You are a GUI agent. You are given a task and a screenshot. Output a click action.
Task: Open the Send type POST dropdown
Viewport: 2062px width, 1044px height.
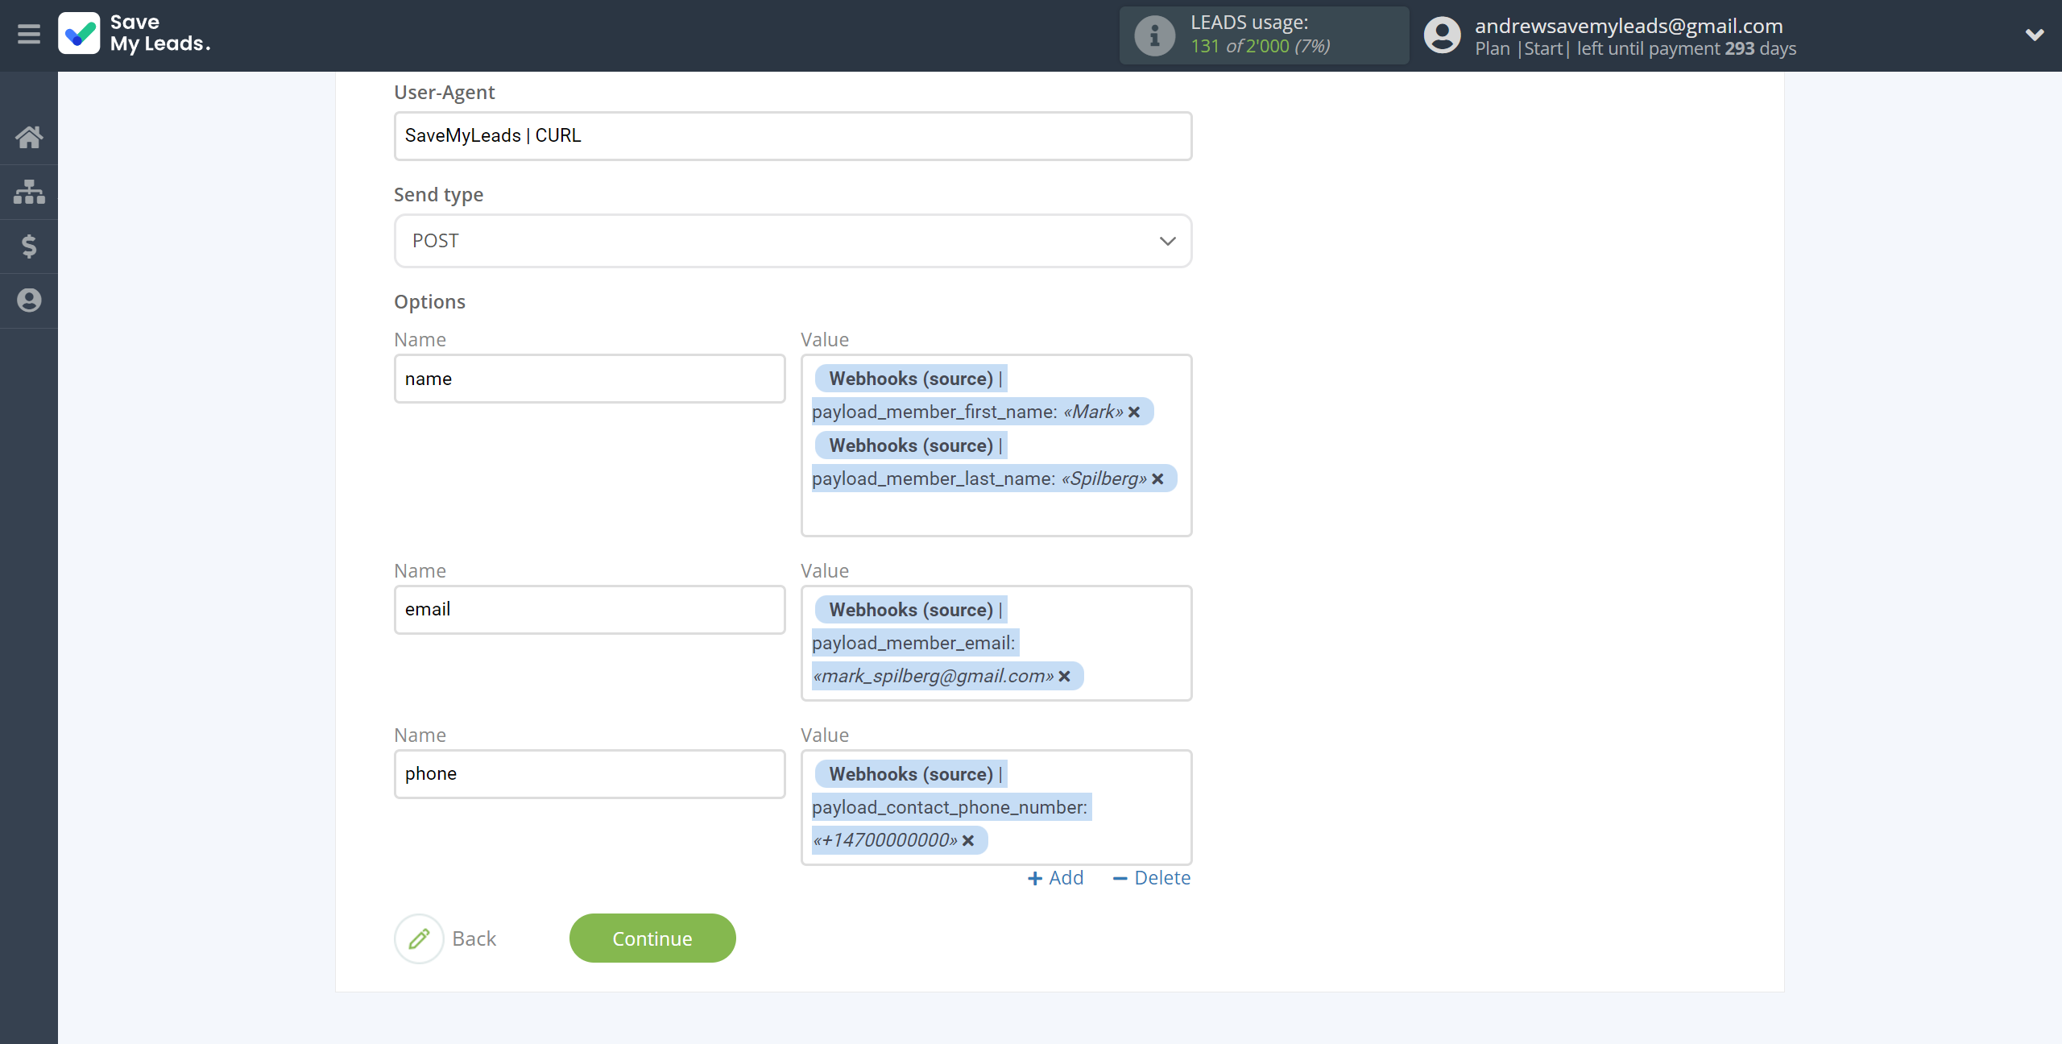(793, 241)
